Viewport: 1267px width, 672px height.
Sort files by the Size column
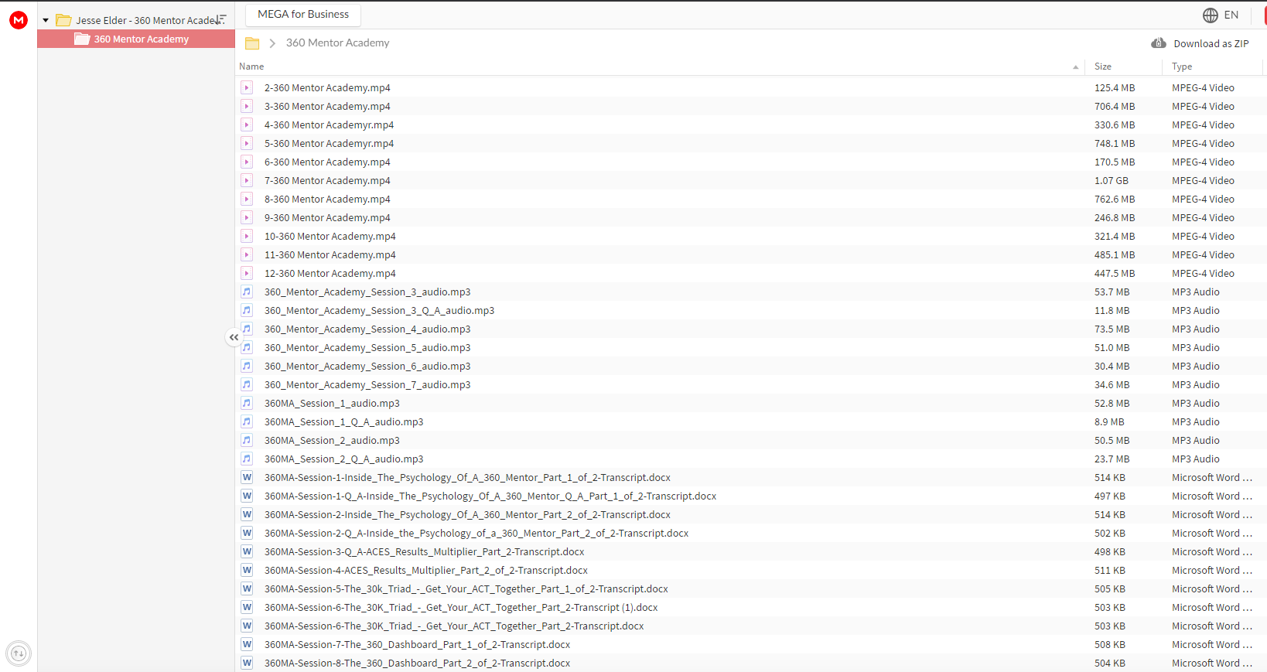click(1103, 67)
